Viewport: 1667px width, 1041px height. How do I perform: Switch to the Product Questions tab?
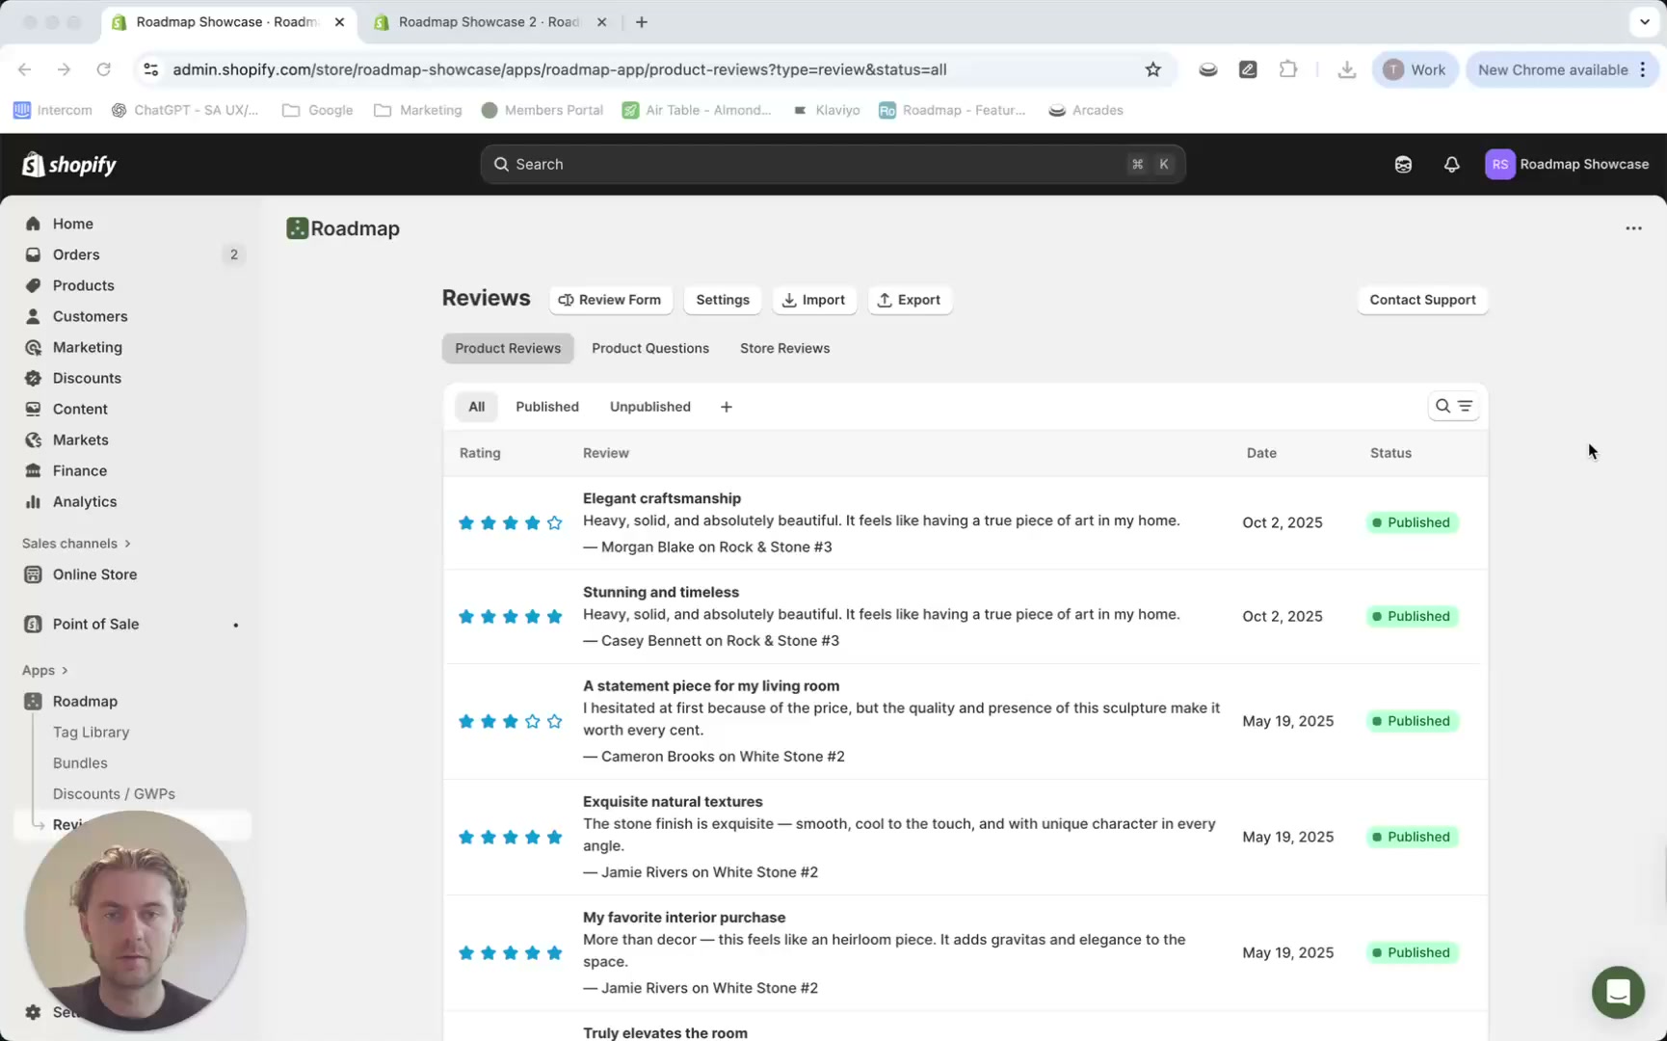650,348
